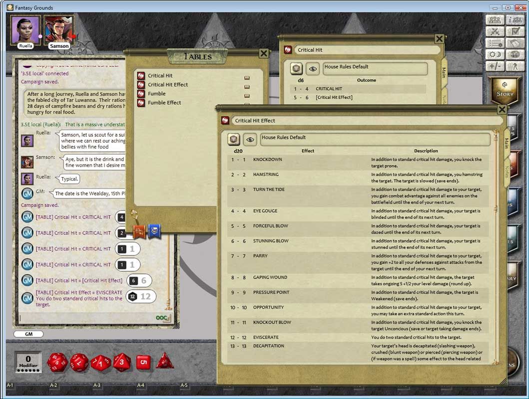
Task: Open the crossed-tools options icon
Action: [496, 31]
